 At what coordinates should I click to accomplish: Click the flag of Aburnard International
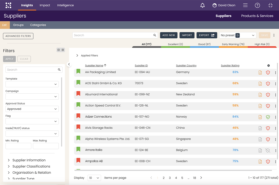tap(78, 94)
